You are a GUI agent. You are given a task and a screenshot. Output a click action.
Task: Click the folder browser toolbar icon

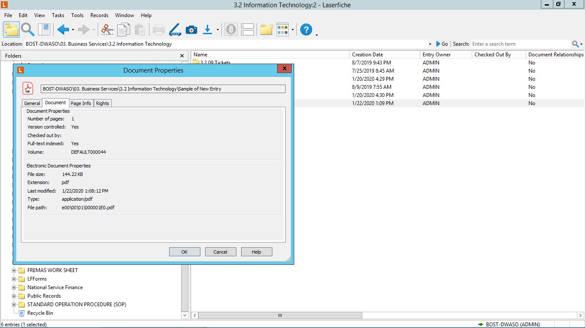tap(12, 29)
